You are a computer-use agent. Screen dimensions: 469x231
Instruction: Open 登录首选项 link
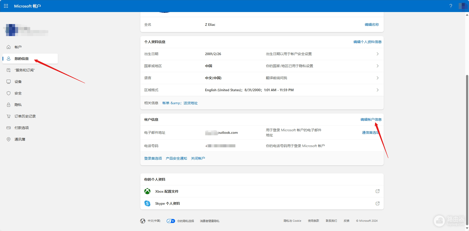pos(153,158)
